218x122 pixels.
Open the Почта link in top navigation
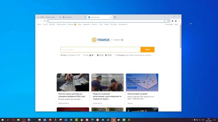[x=45, y=24]
